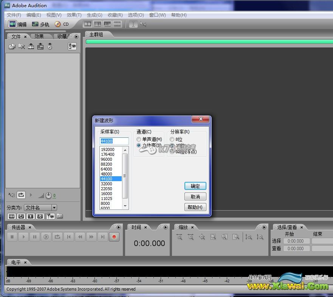Select 96000 in sample rate list

(x=111, y=159)
